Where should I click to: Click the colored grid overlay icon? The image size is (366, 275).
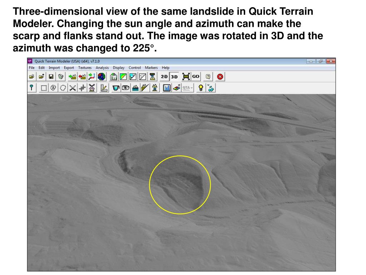coord(177,88)
